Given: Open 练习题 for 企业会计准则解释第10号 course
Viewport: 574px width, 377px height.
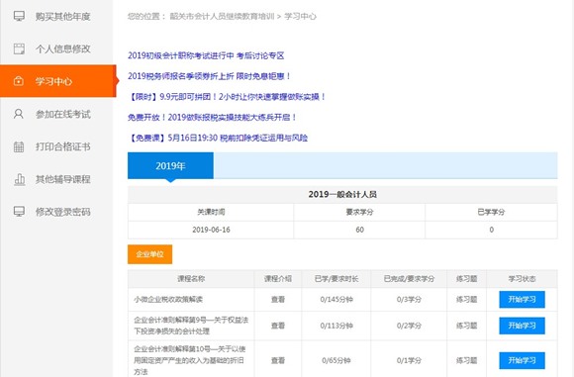Looking at the screenshot, I should click(x=467, y=360).
